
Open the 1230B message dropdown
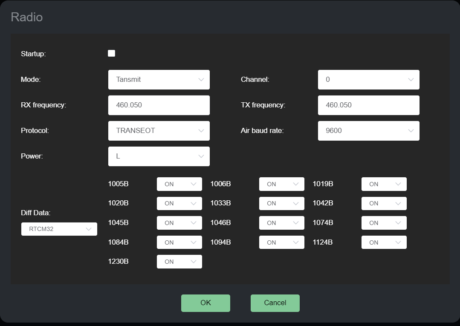pos(179,262)
